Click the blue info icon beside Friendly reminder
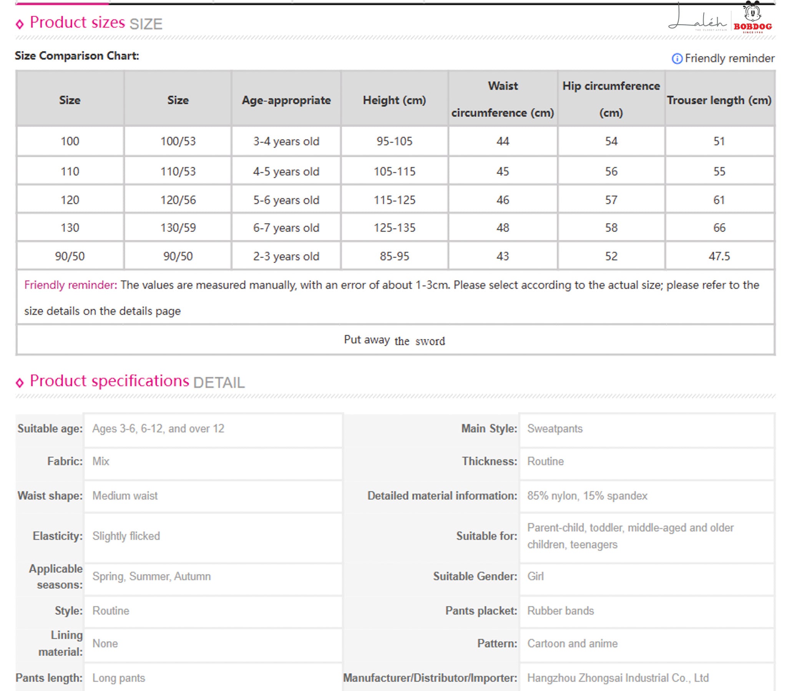Image resolution: width=787 pixels, height=691 pixels. pyautogui.click(x=676, y=58)
